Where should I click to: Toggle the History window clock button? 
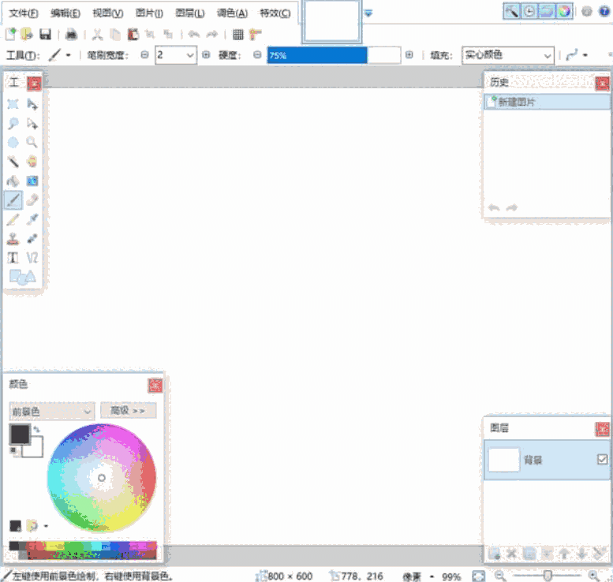(529, 11)
